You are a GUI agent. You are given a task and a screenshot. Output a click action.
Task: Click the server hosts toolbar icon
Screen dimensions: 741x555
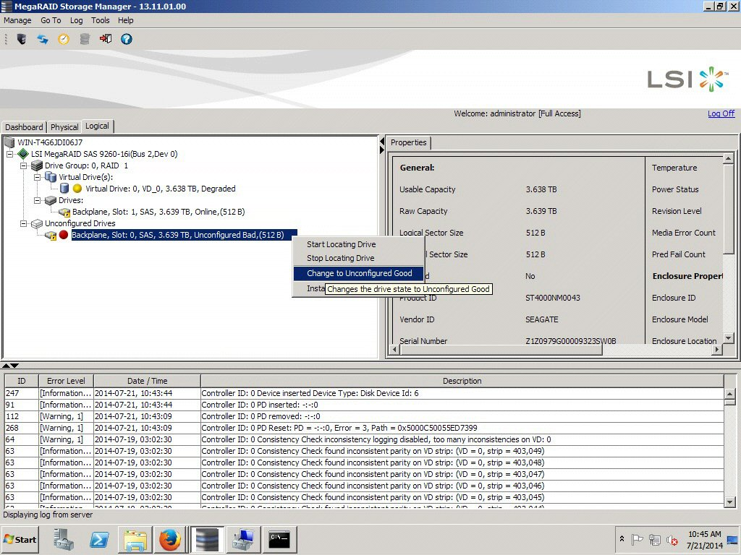(21, 39)
